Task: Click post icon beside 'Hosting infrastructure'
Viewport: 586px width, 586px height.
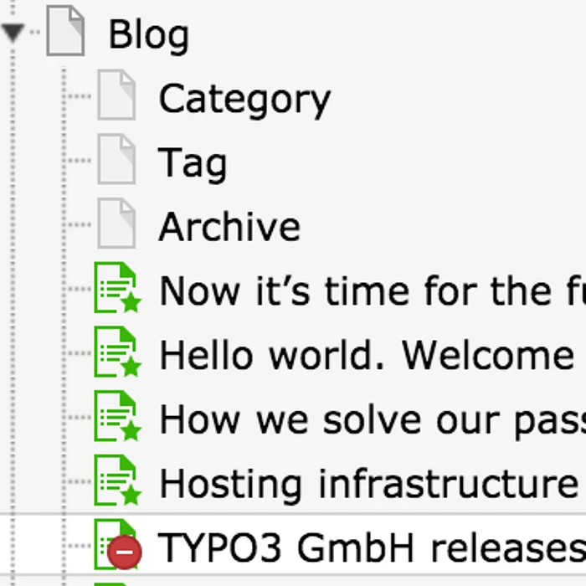Action: [116, 481]
